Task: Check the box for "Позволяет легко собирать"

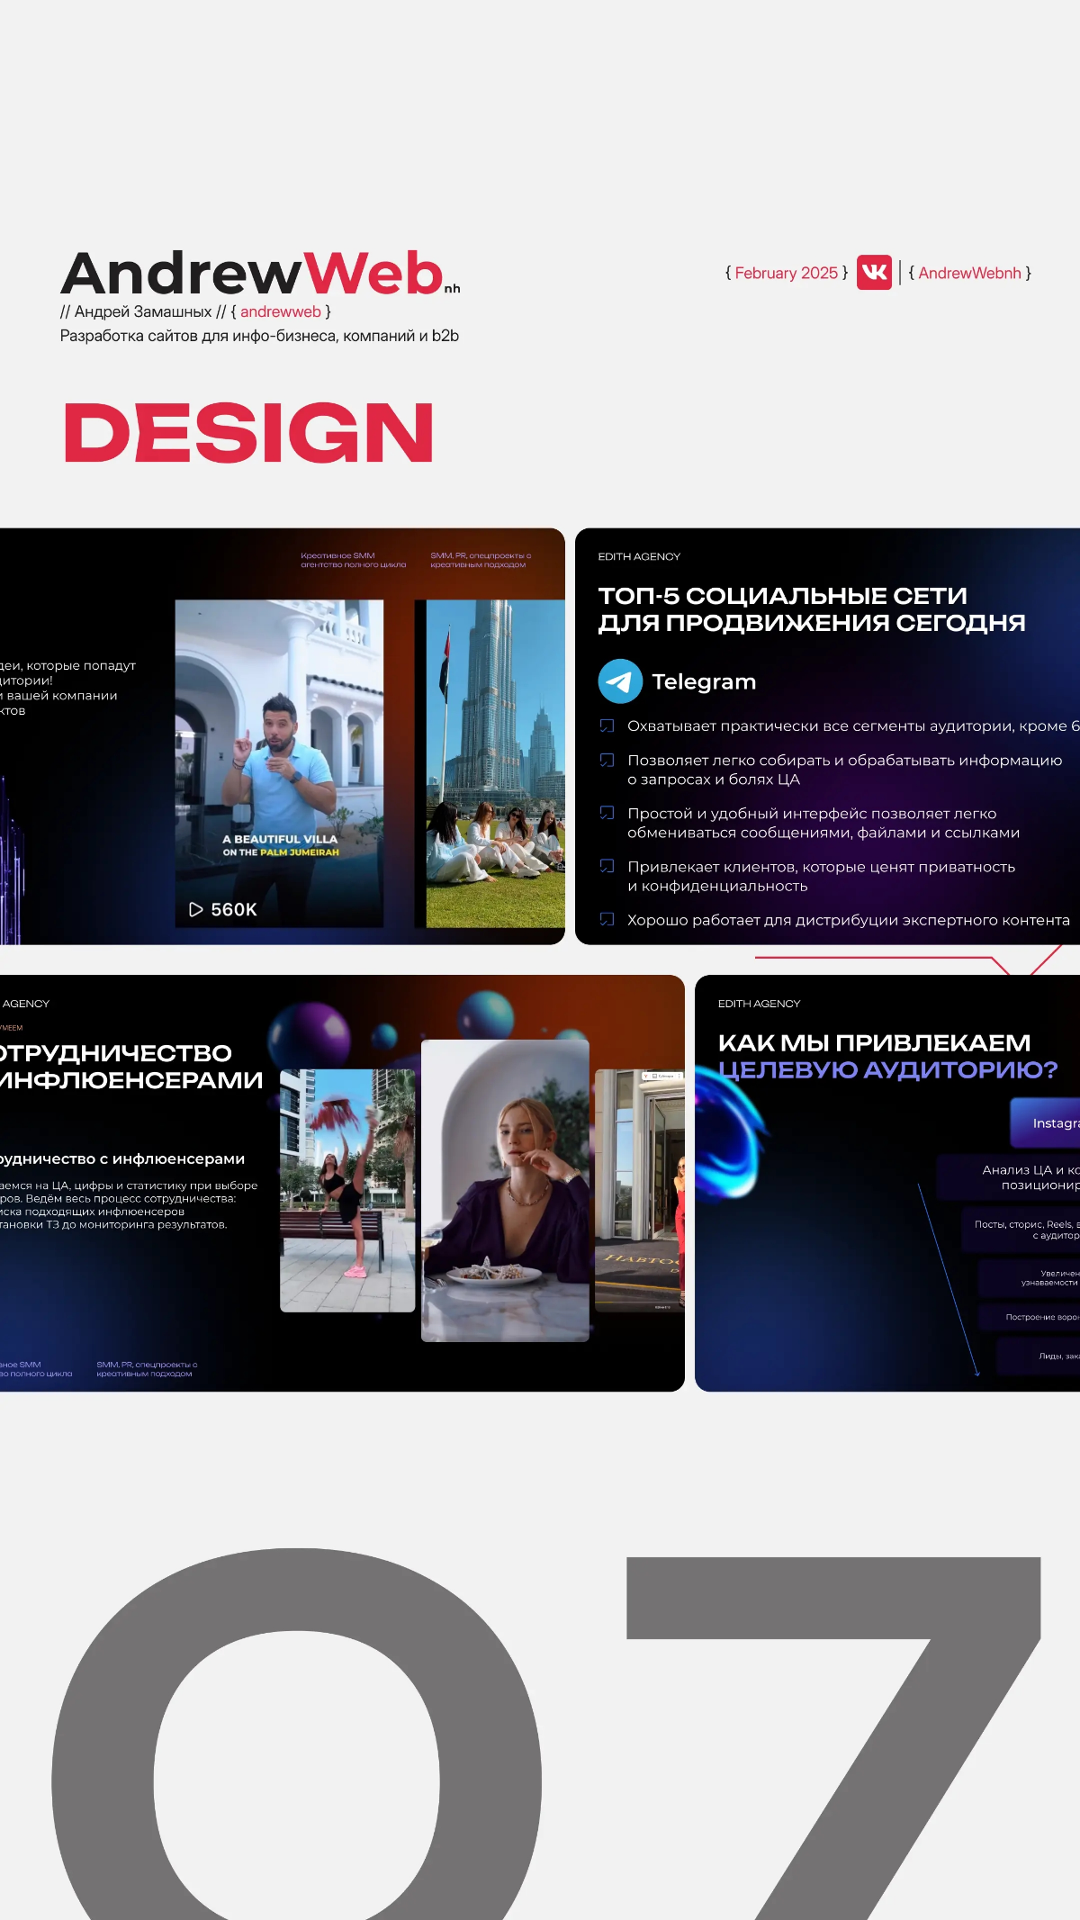Action: point(607,761)
